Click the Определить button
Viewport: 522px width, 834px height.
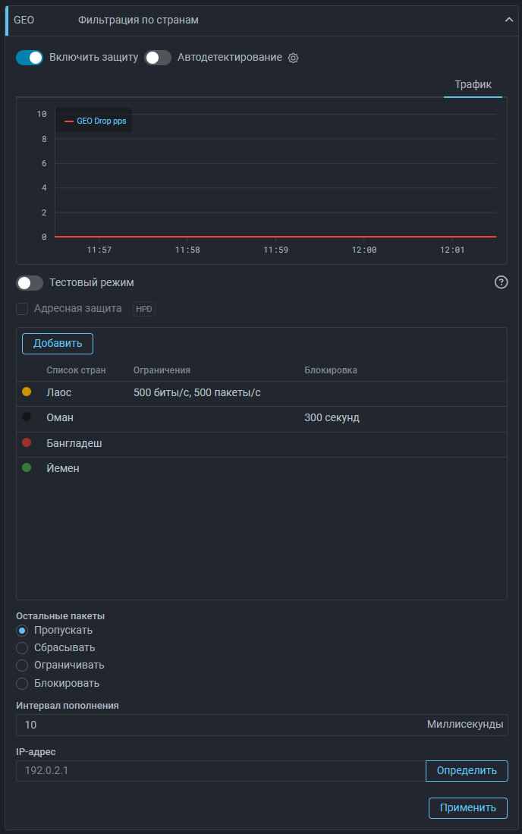(x=467, y=771)
